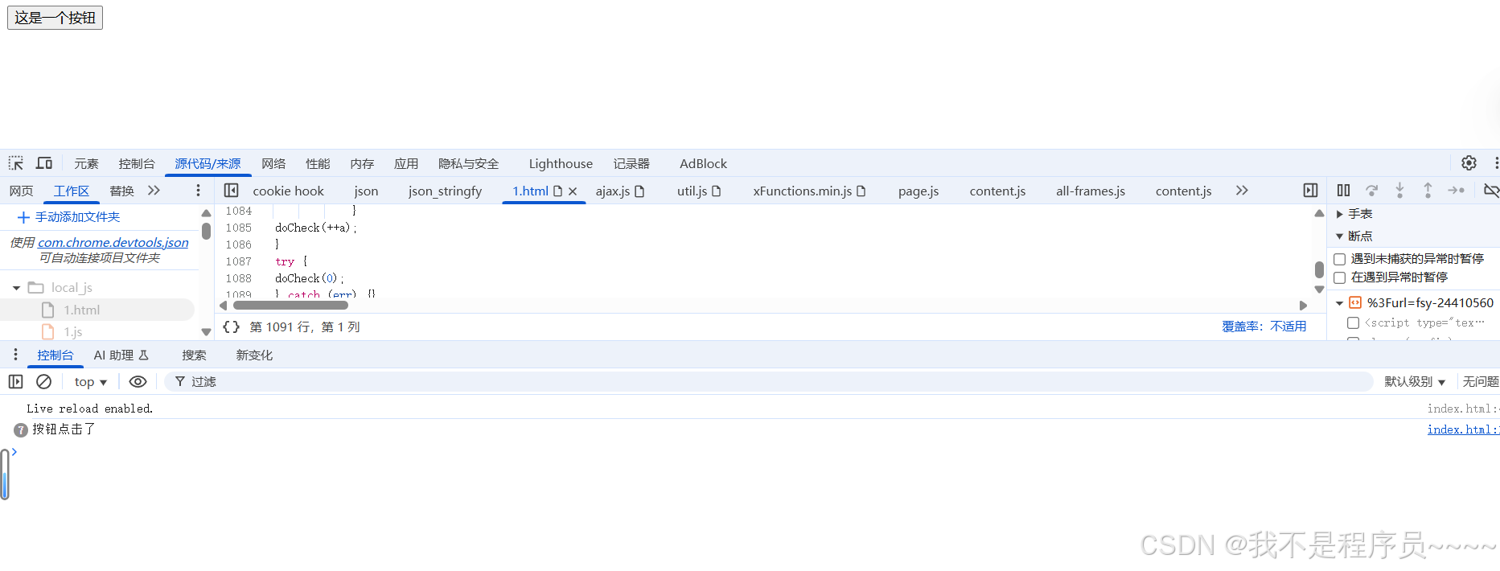Click the 无问题 issues button
This screenshot has height=571, width=1500.
click(1480, 382)
